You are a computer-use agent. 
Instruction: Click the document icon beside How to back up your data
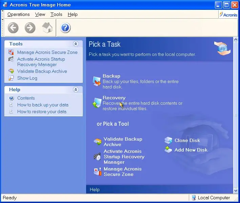coord(11,105)
